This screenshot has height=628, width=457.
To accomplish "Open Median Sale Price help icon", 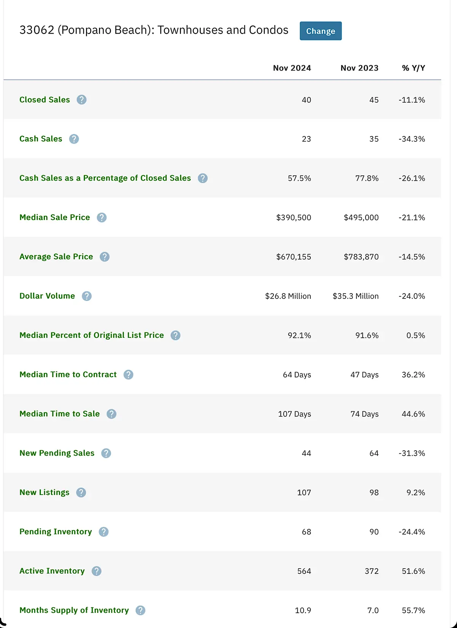I will 102,217.
